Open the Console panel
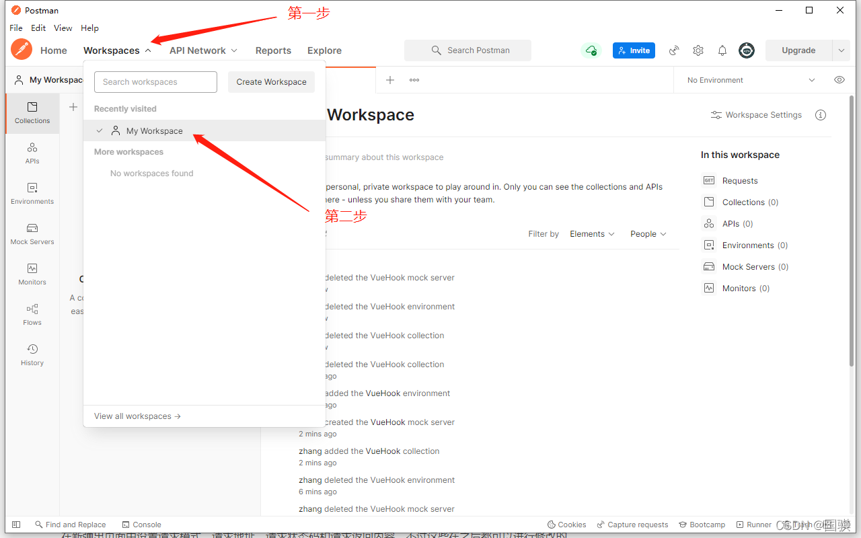This screenshot has width=861, height=538. click(x=142, y=525)
